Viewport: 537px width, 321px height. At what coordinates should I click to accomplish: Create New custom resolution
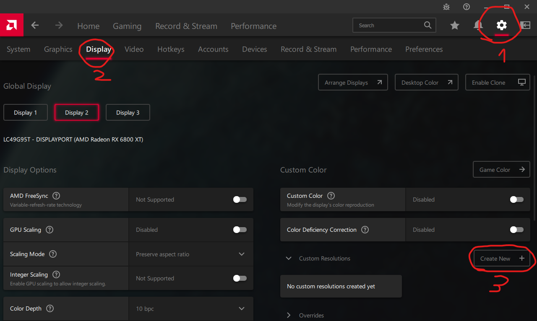[502, 259]
